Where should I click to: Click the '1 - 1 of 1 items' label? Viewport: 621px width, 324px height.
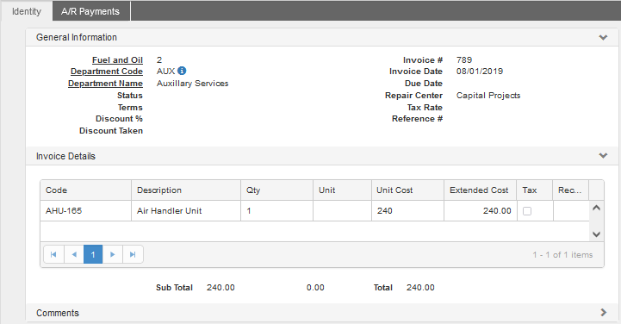(562, 255)
